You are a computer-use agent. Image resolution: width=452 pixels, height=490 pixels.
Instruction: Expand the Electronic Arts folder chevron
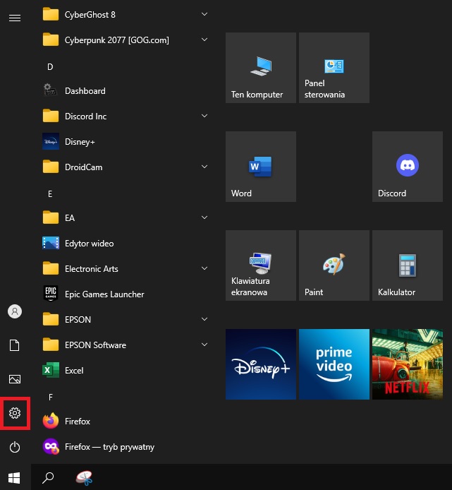[x=204, y=268]
